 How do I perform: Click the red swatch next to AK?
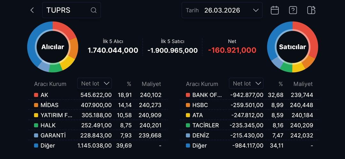[x=36, y=95]
